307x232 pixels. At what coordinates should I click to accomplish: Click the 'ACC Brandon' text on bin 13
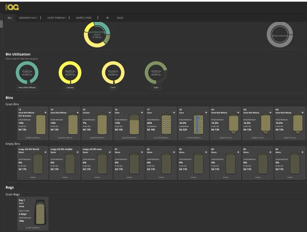coord(25,116)
